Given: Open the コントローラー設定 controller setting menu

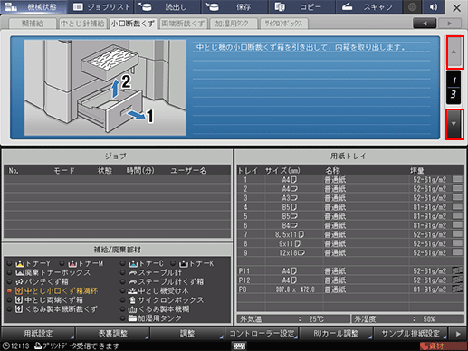Looking at the screenshot, I should click(262, 333).
